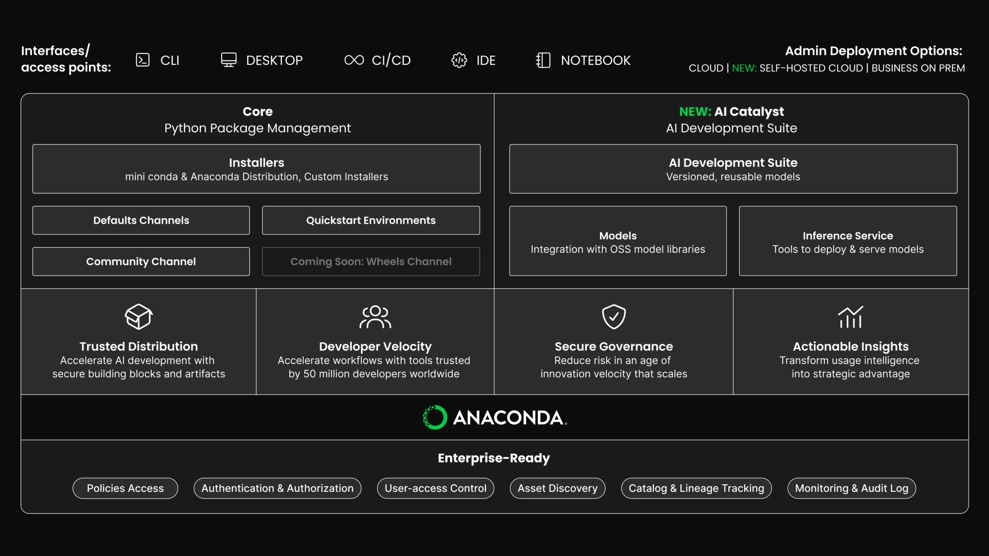The width and height of the screenshot is (989, 556).
Task: Click the Trusted Distribution box icon
Action: click(139, 317)
